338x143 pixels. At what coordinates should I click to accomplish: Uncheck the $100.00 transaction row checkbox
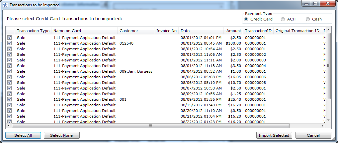(x=10, y=43)
